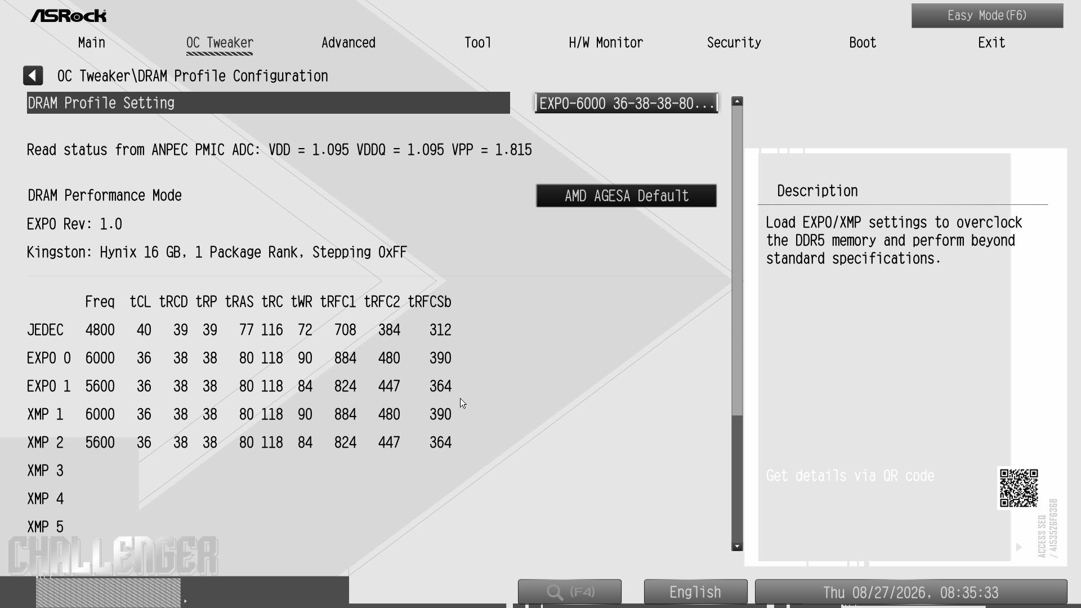Open the AMD AGESA Default dropdown

627,196
